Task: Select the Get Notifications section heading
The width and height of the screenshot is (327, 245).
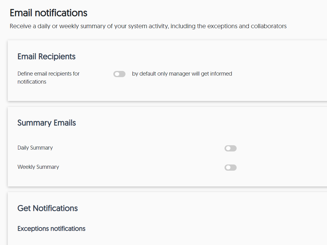Action: coord(48,208)
